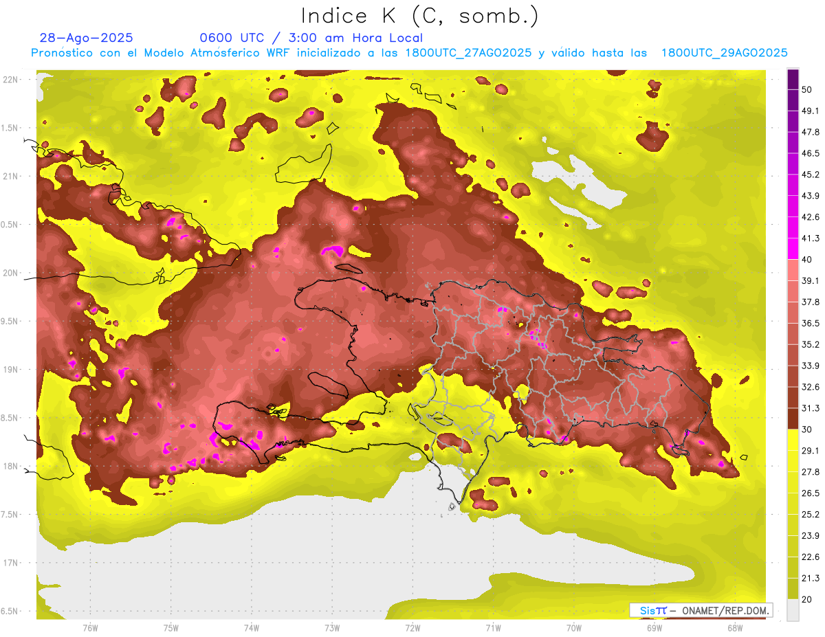Click the "70W" longitude label
The image size is (825, 637).
pyautogui.click(x=573, y=628)
